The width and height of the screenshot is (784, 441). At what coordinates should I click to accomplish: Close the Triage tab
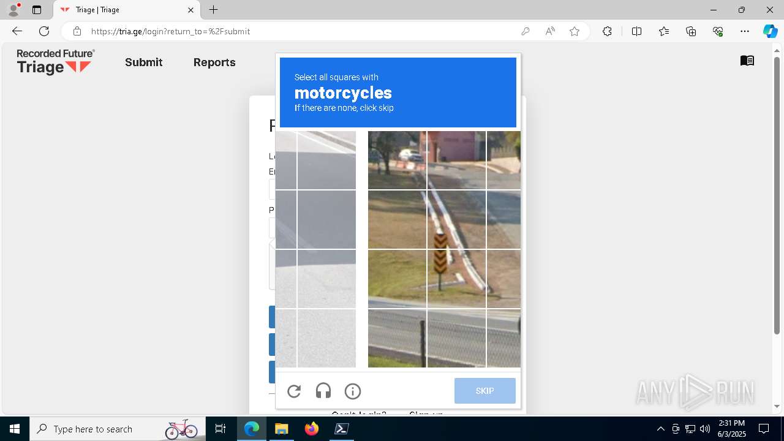[190, 10]
